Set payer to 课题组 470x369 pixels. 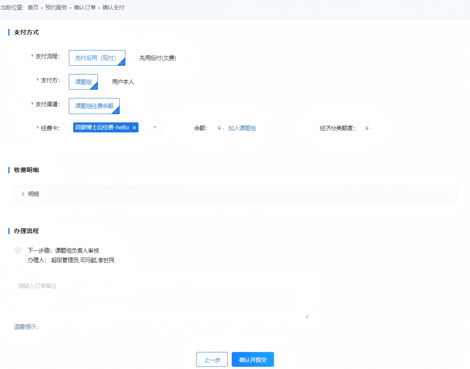(x=83, y=82)
